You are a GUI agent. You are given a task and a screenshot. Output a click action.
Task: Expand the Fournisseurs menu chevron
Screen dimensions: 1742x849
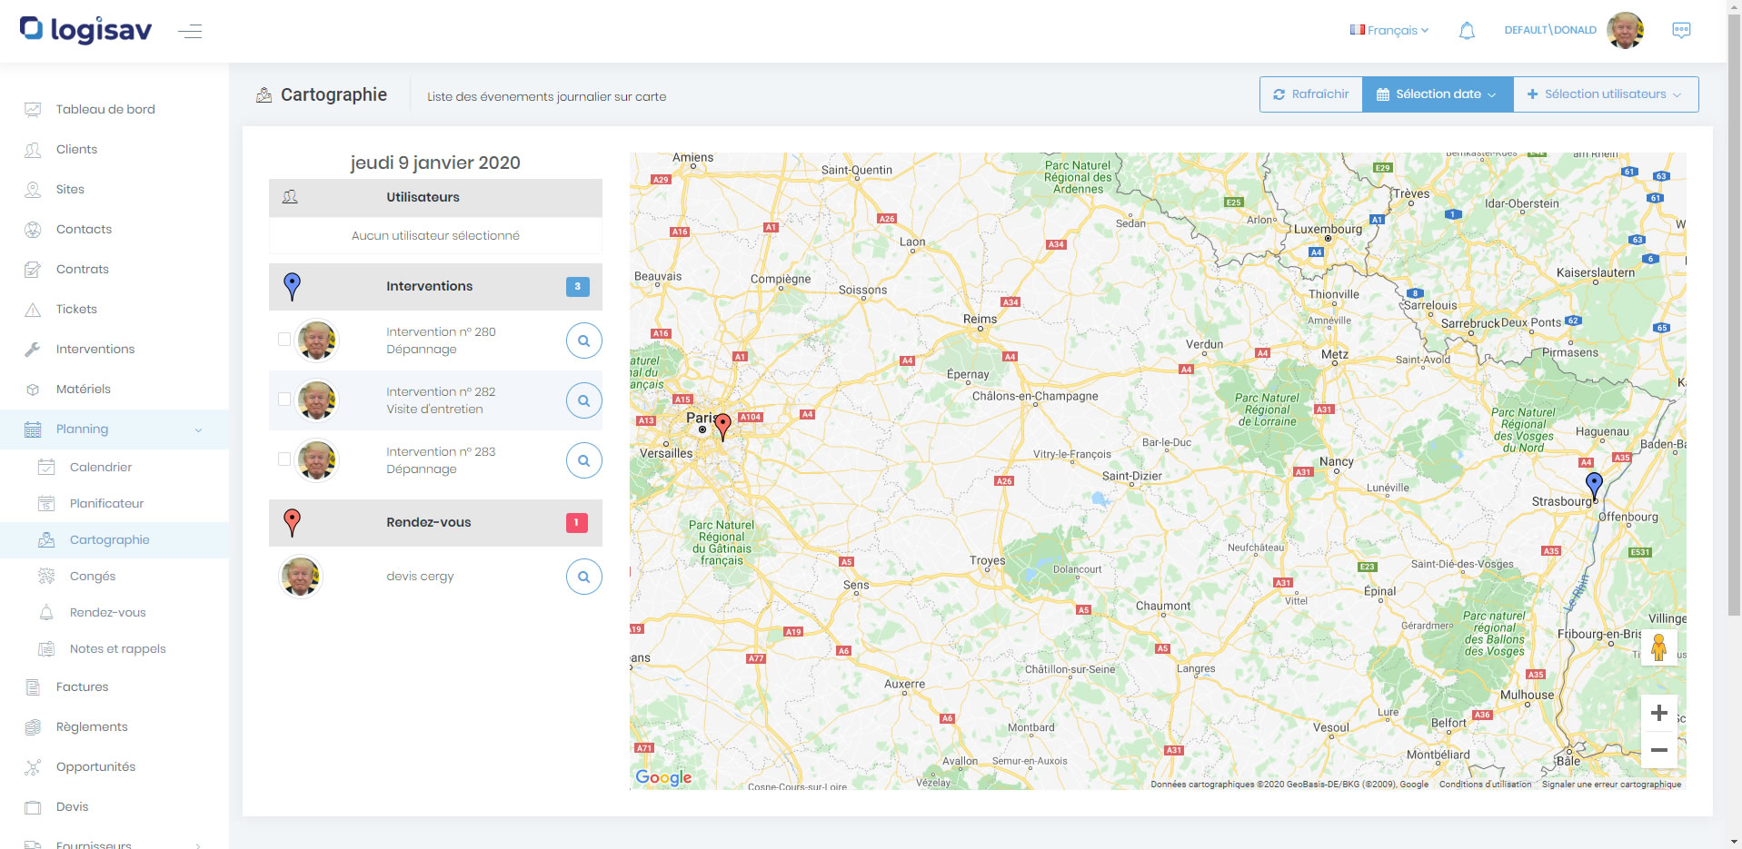point(198,845)
